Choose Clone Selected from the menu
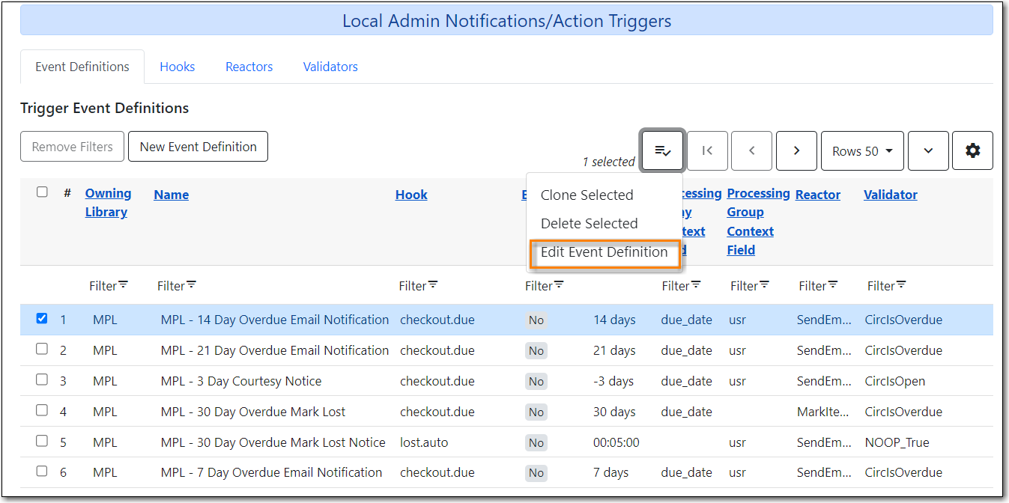This screenshot has width=1009, height=503. pos(587,194)
